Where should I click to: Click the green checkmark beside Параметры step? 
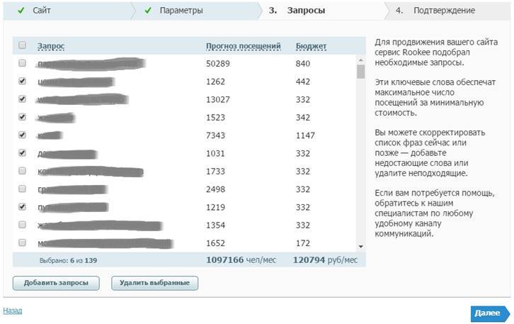tap(148, 11)
